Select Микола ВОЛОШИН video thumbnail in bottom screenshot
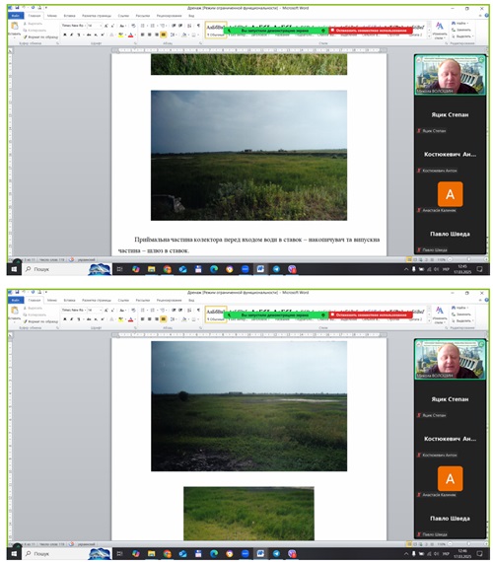This screenshot has width=493, height=562. [x=450, y=359]
